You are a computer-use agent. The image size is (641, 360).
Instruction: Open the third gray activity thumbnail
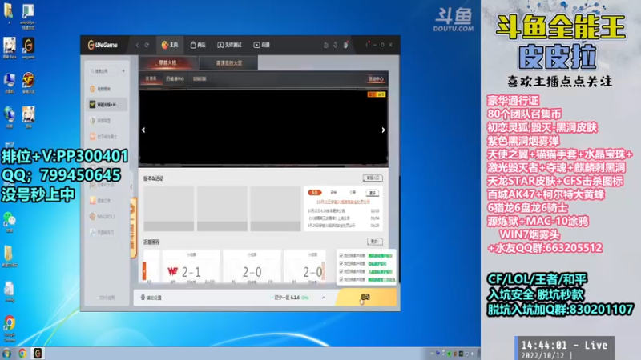(276, 208)
